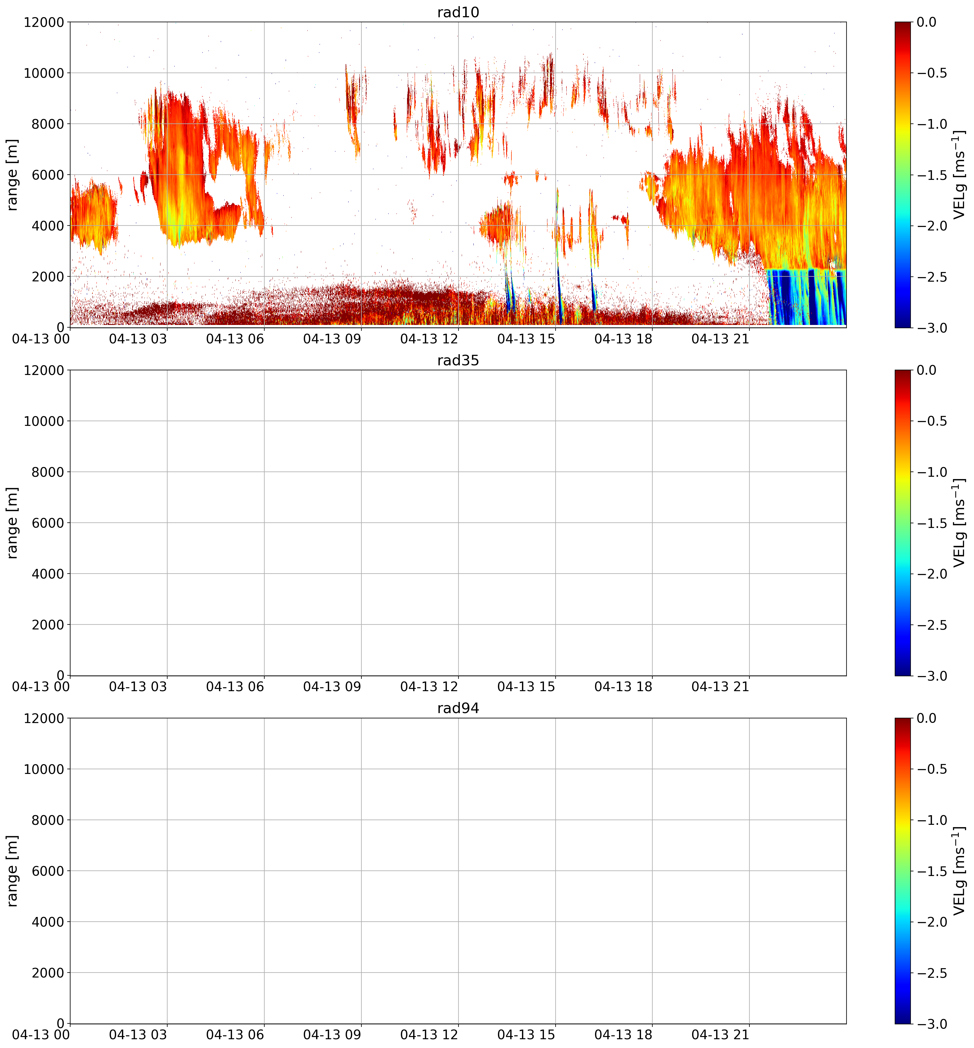The width and height of the screenshot is (974, 1048).
Task: Click the rad10 y-axis label 'range [m]'
Action: [x=12, y=175]
